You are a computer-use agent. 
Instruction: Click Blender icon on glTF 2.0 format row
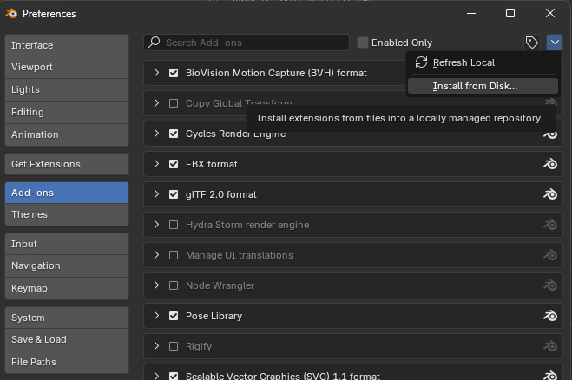tap(550, 194)
